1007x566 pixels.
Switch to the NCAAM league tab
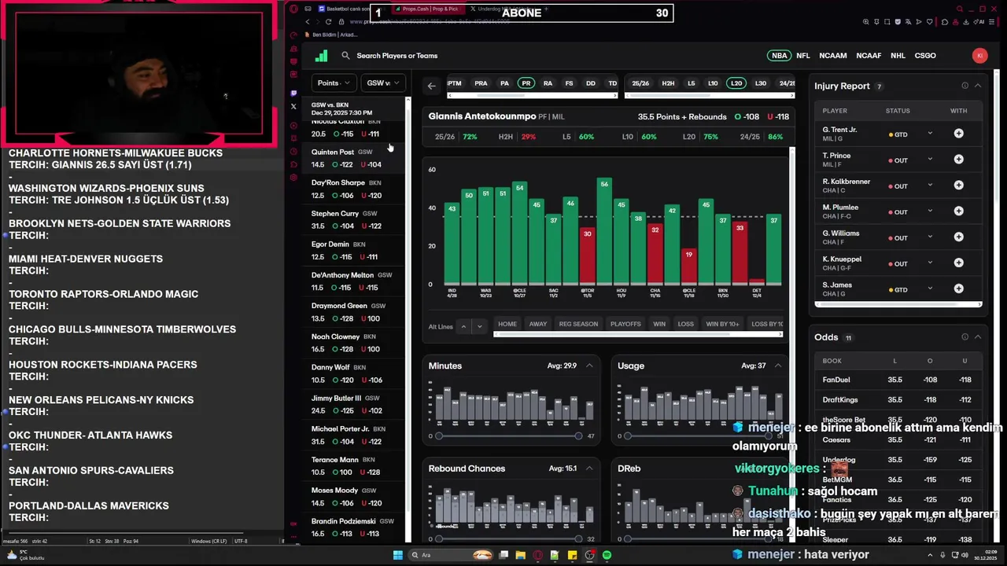833,56
